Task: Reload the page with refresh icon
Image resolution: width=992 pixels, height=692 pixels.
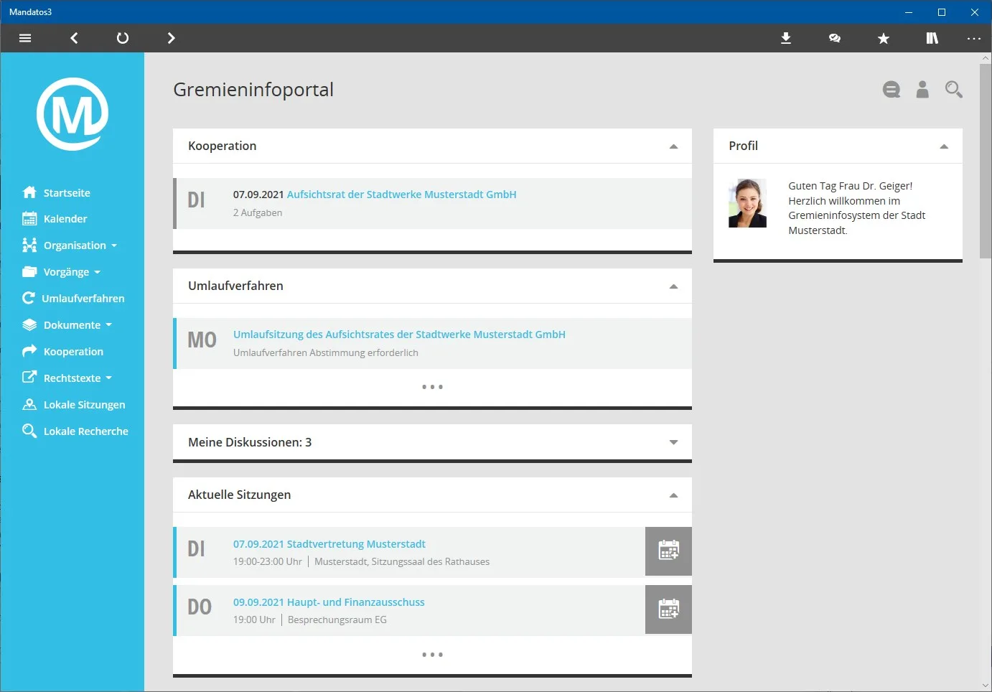Action: coord(123,38)
